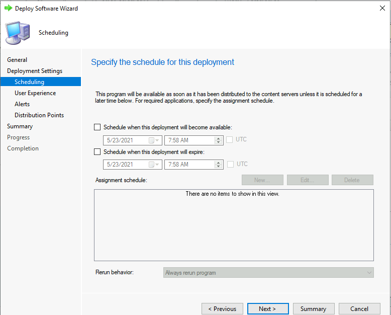Expand the Rerun behavior dropdown

(x=369, y=273)
